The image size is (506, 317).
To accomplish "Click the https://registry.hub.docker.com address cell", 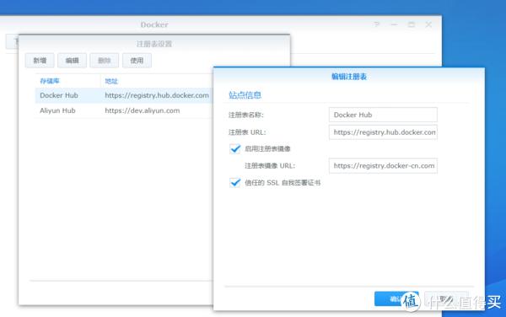I will point(157,95).
